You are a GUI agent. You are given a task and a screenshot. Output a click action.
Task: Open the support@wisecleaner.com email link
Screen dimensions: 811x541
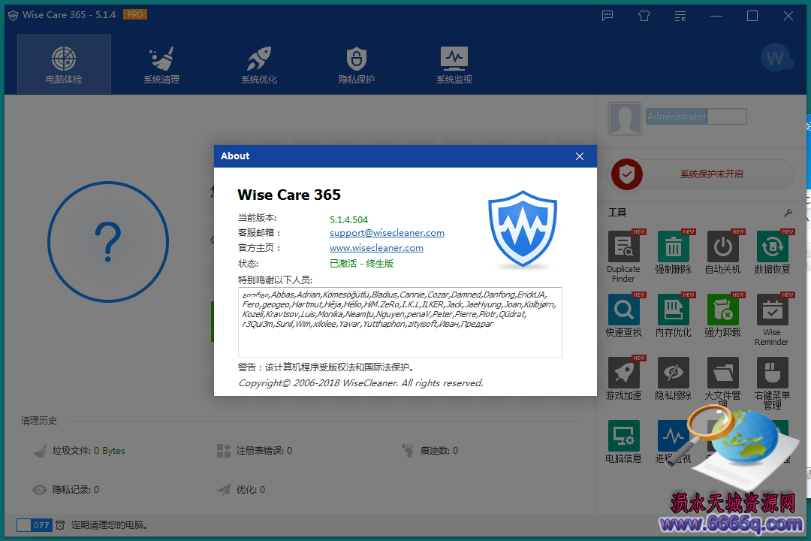click(387, 233)
